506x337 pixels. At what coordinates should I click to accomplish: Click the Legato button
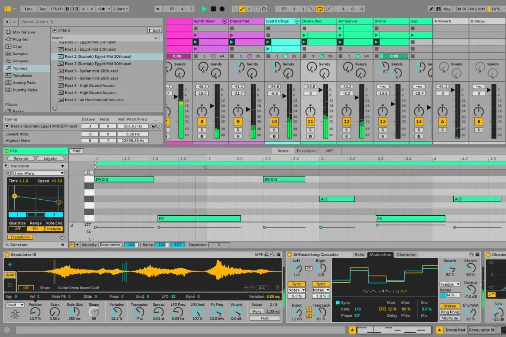(x=50, y=158)
